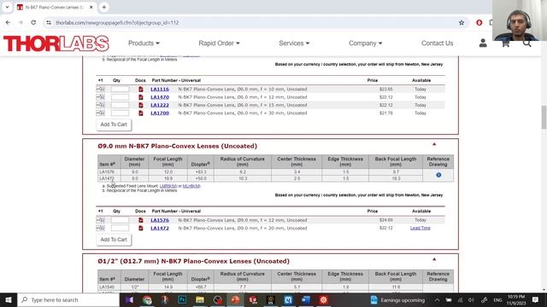This screenshot has width=547, height=307.
Task: Open the Windows Start menu
Action: (9, 300)
